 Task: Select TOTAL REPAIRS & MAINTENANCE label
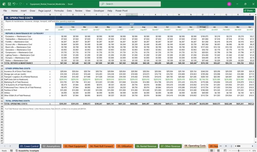18,63
